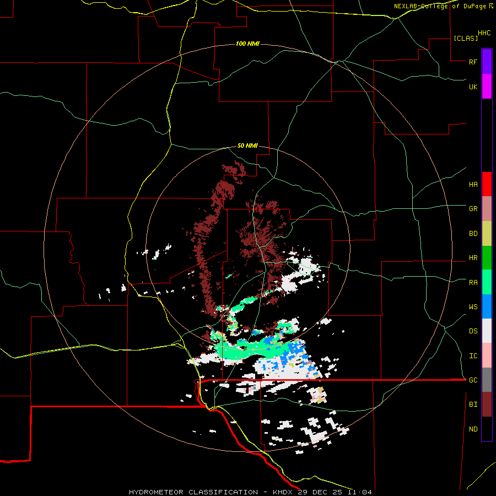Click the BI legend label
Image resolution: width=496 pixels, height=496 pixels.
click(x=473, y=405)
